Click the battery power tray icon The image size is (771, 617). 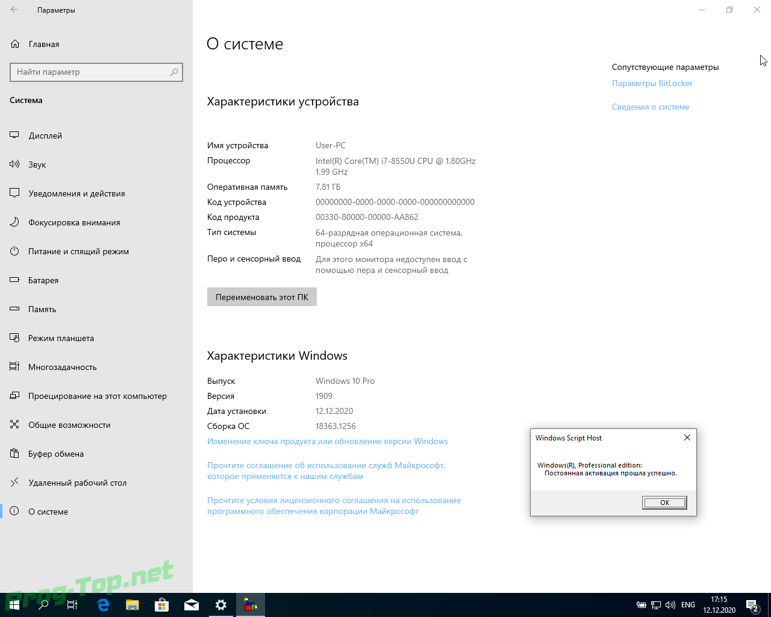pos(641,605)
